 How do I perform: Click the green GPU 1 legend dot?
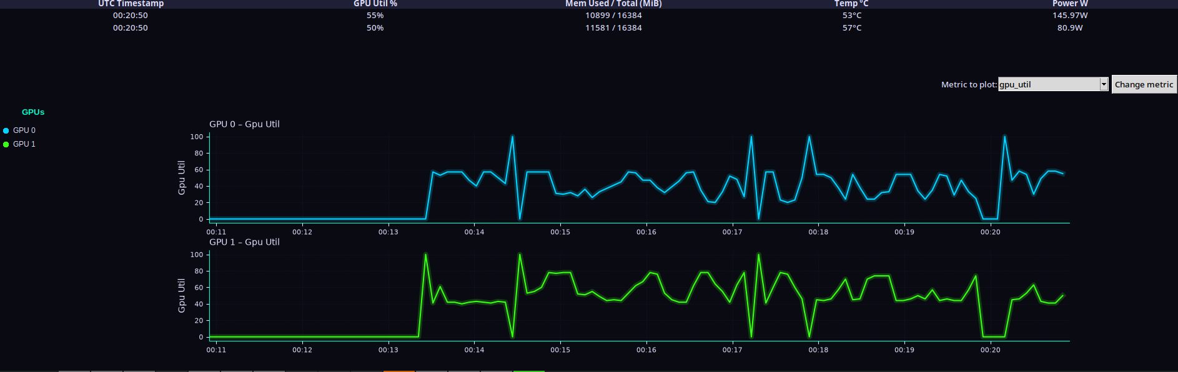pos(6,144)
